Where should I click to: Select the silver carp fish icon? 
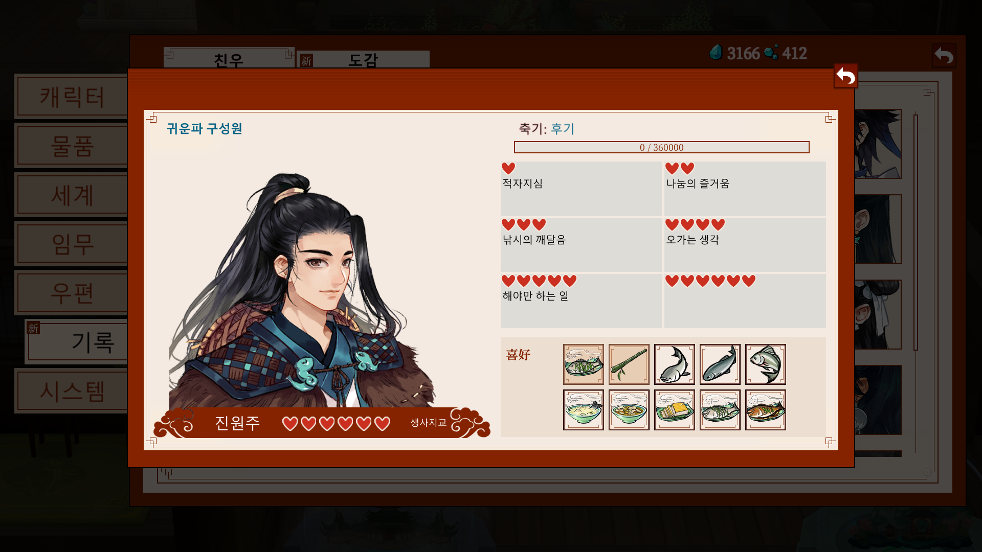coord(765,364)
